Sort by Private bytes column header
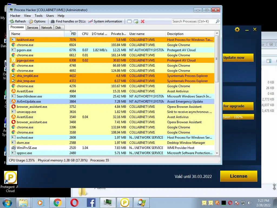The height and width of the screenshot is (208, 277). [118, 34]
